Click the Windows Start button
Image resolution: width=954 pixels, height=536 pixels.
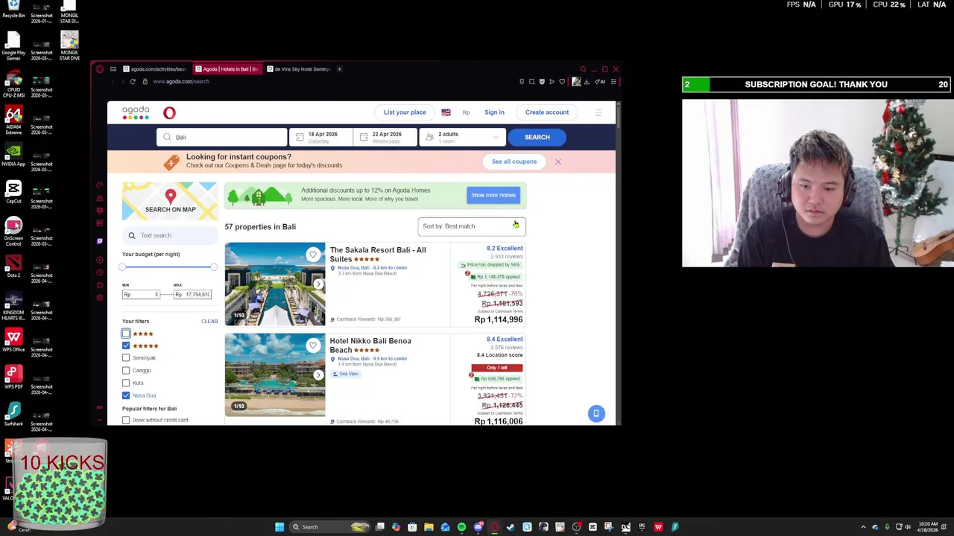(x=279, y=527)
